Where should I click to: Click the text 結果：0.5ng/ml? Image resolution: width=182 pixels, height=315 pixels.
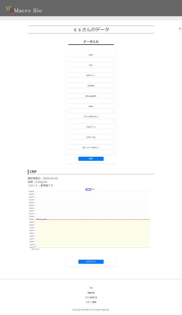(x=37, y=182)
